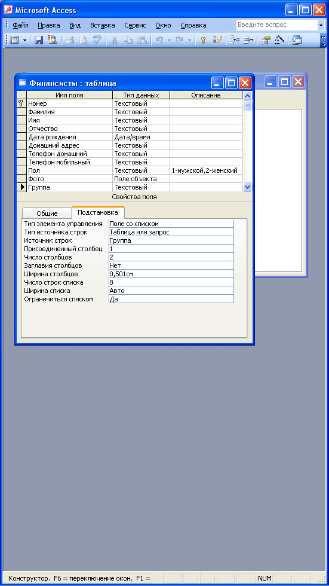Click the Insert Rows toolbar icon
This screenshot has height=586, width=329.
pyautogui.click(x=234, y=40)
